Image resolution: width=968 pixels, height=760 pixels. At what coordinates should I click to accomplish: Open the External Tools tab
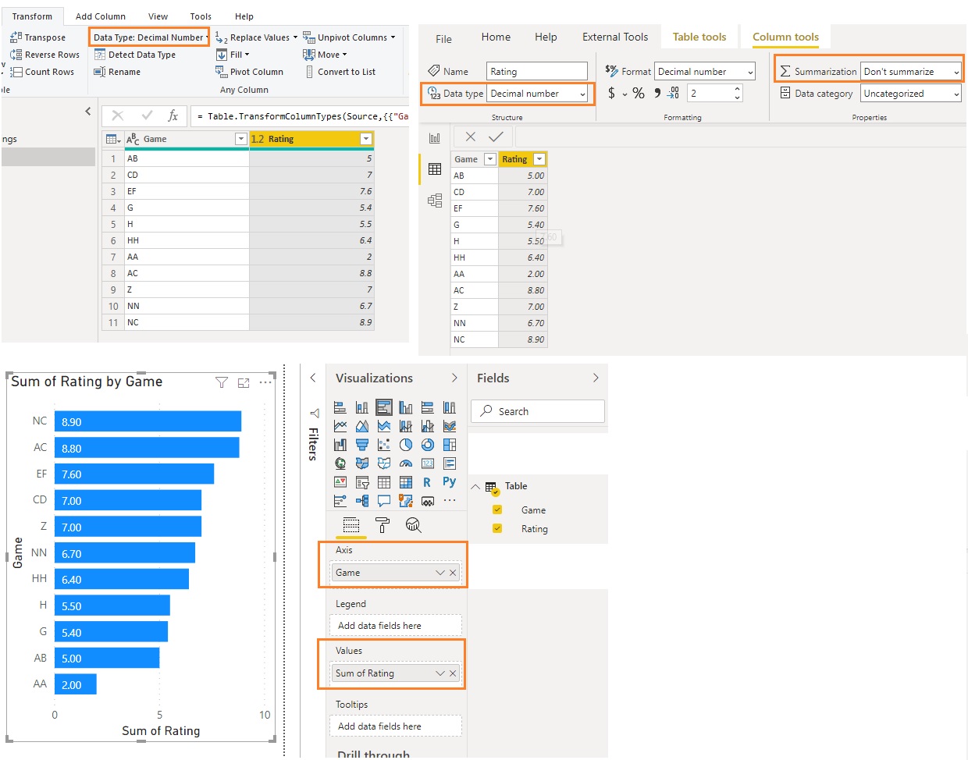pyautogui.click(x=615, y=37)
